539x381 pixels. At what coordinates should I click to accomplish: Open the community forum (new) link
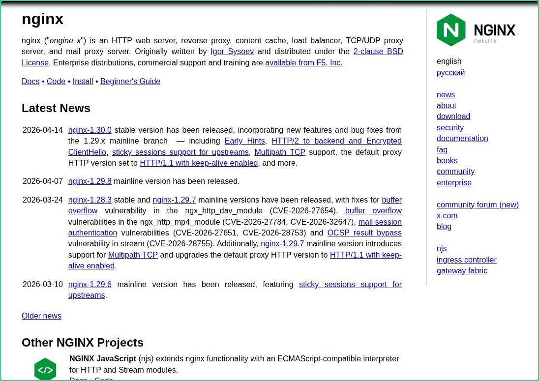pyautogui.click(x=478, y=205)
